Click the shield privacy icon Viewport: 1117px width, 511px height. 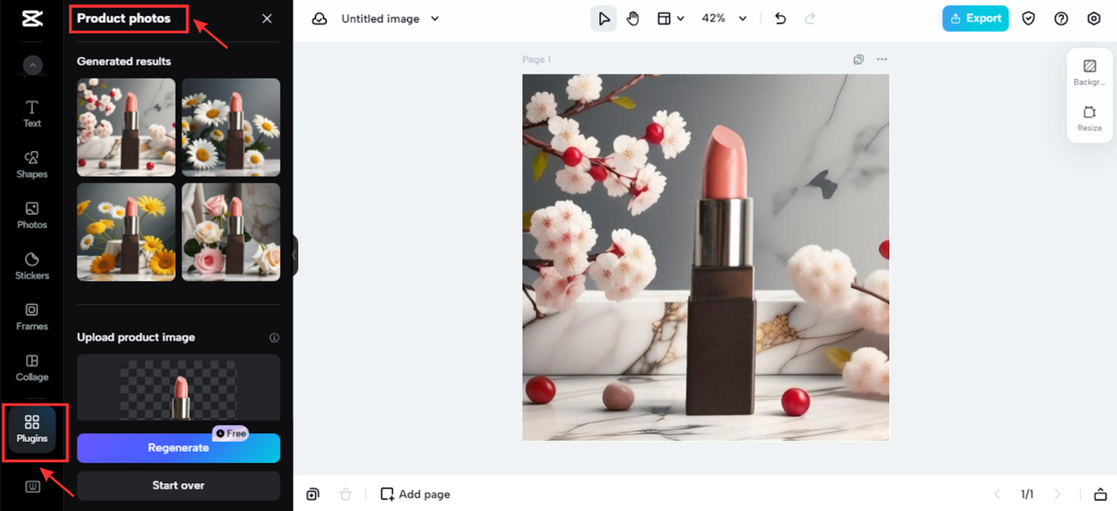tap(1029, 18)
